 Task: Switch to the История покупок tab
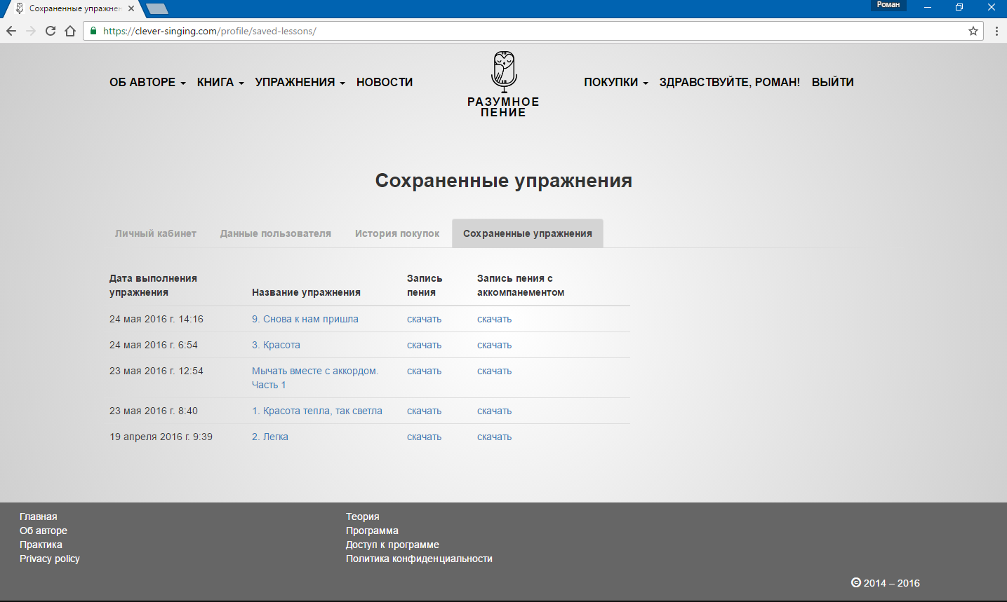[397, 233]
